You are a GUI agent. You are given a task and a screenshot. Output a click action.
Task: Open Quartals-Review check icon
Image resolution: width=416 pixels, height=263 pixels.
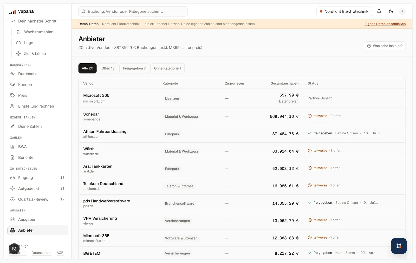12,199
